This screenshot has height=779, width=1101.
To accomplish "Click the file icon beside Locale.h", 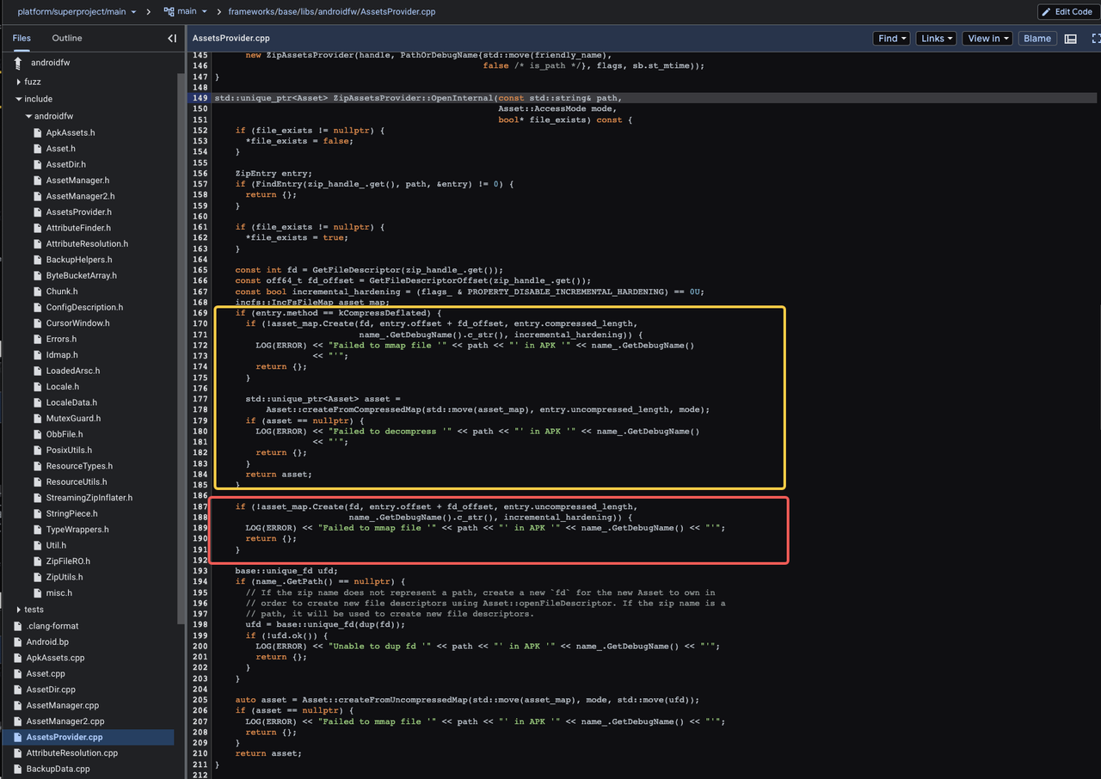I will [38, 387].
